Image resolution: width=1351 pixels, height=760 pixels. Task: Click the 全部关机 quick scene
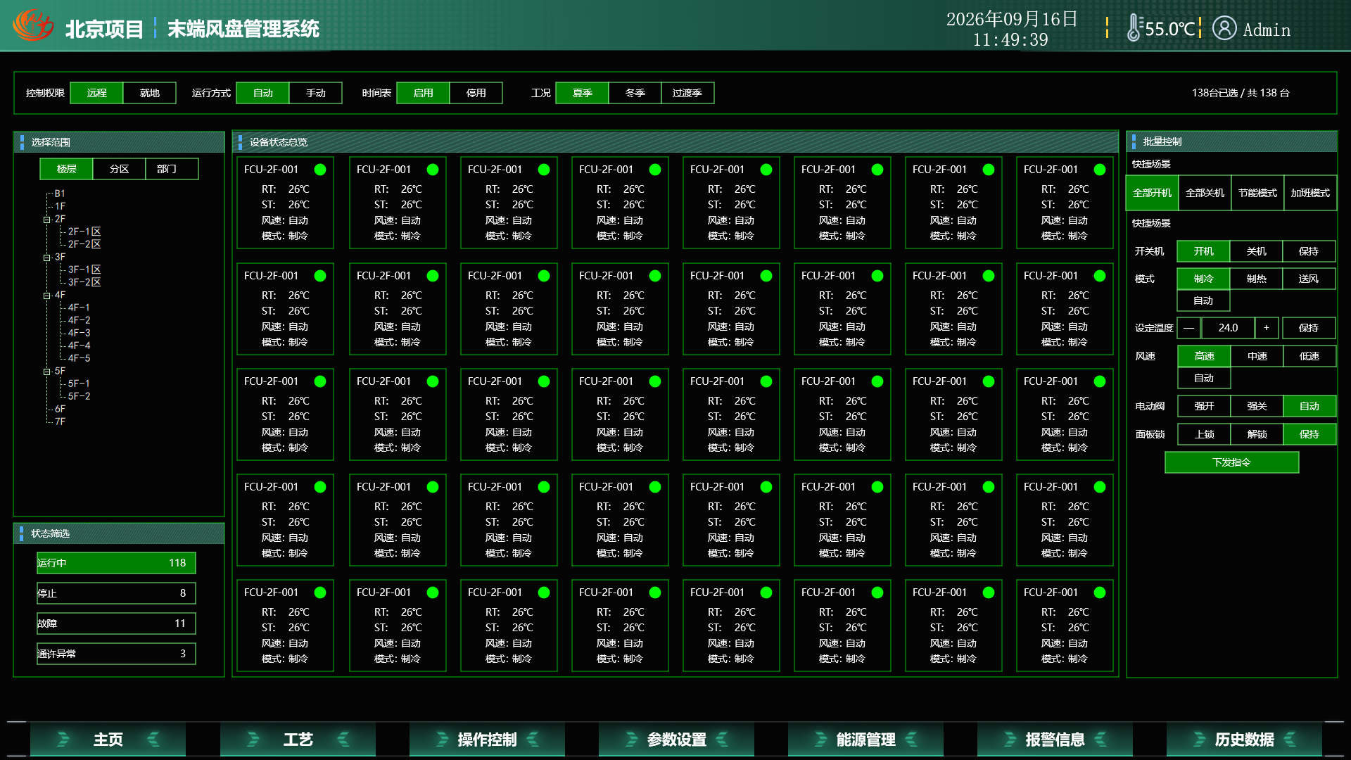(1205, 193)
